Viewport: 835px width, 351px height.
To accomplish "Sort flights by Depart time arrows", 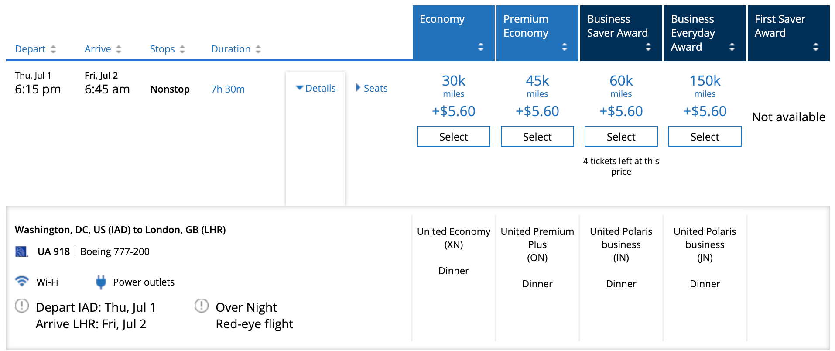I will [x=53, y=49].
